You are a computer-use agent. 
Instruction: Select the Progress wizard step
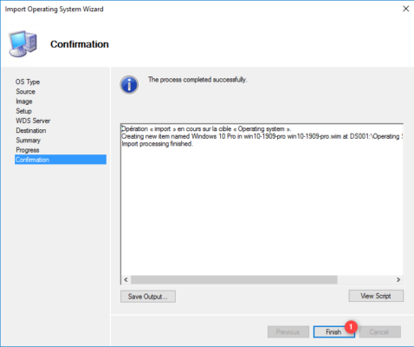(28, 150)
